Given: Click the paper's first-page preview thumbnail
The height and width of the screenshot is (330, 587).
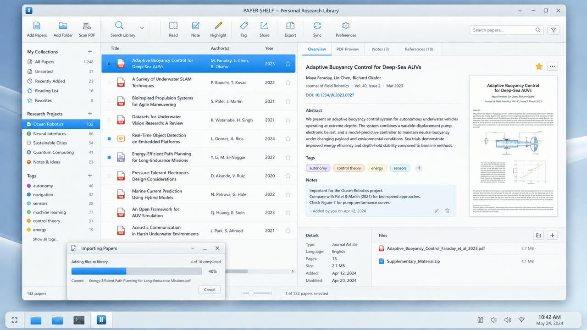Looking at the screenshot, I should tap(513, 146).
